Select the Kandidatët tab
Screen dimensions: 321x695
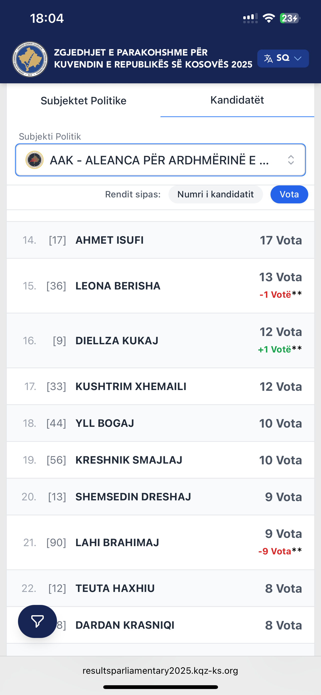pyautogui.click(x=237, y=100)
